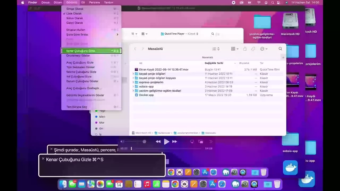Expand the beyad-proje-bilgileri folder row

tap(133, 74)
